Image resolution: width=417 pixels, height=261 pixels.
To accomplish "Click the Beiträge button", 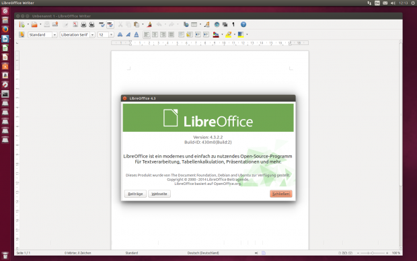I will coord(135,194).
